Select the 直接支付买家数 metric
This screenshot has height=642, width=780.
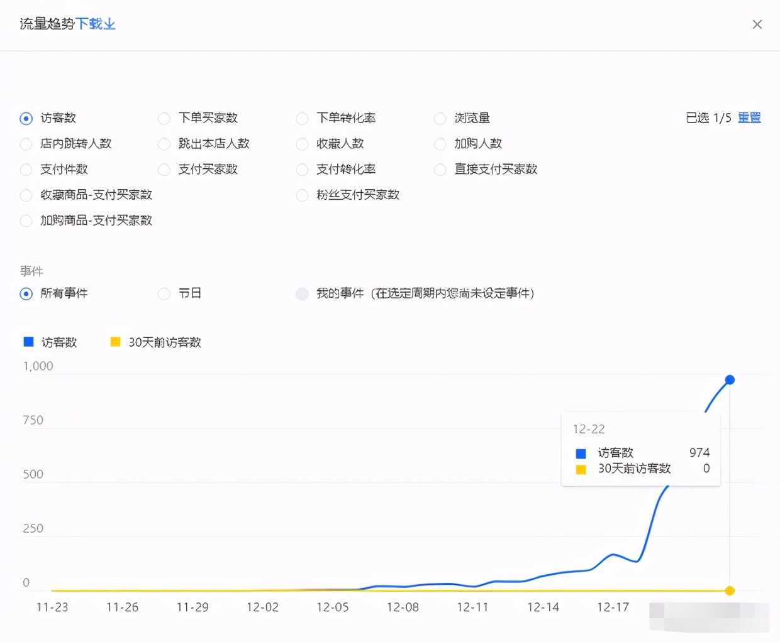pos(440,170)
